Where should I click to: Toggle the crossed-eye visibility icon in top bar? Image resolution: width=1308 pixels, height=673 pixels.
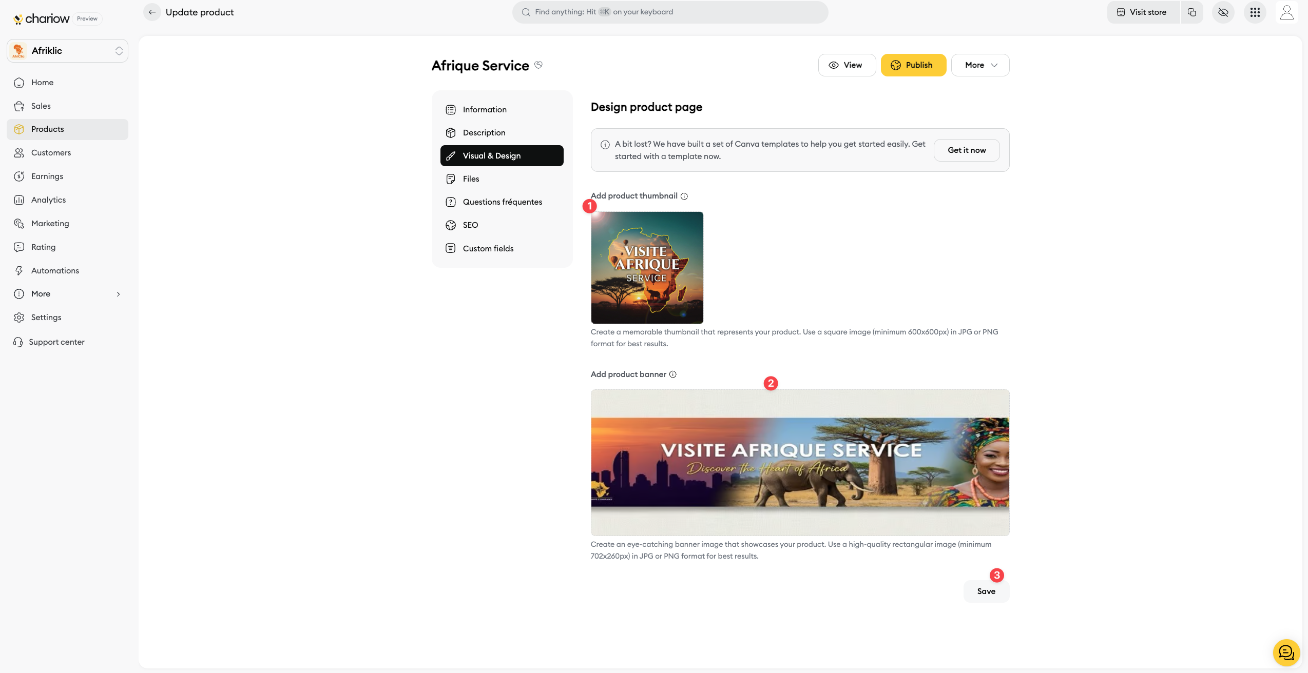[1223, 12]
